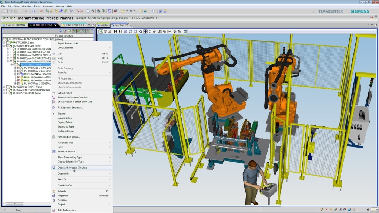Viewport: 379px width, 213px height.
Task: Click the scissors icon in the main toolbar
Action: [11, 11]
